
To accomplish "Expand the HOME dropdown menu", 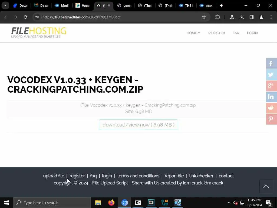I will tap(193, 33).
